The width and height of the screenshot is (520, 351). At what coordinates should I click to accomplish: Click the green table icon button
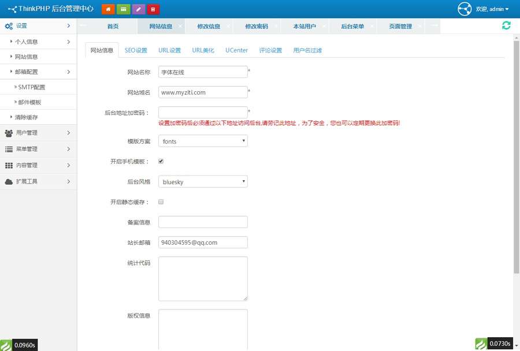pyautogui.click(x=123, y=9)
